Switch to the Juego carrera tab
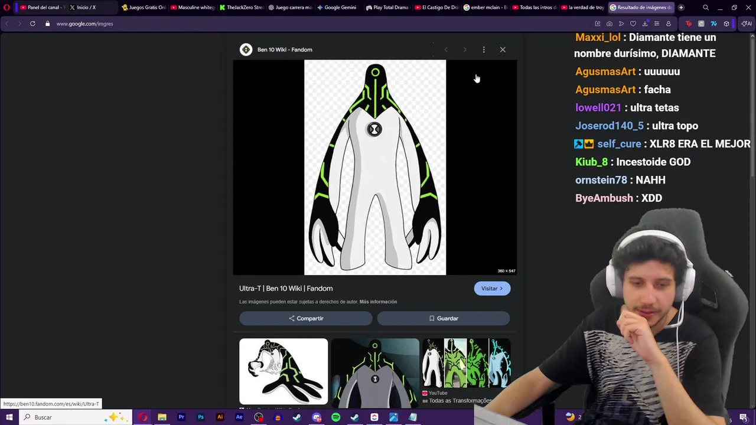Viewport: 756px width, 425px height. coord(290,8)
